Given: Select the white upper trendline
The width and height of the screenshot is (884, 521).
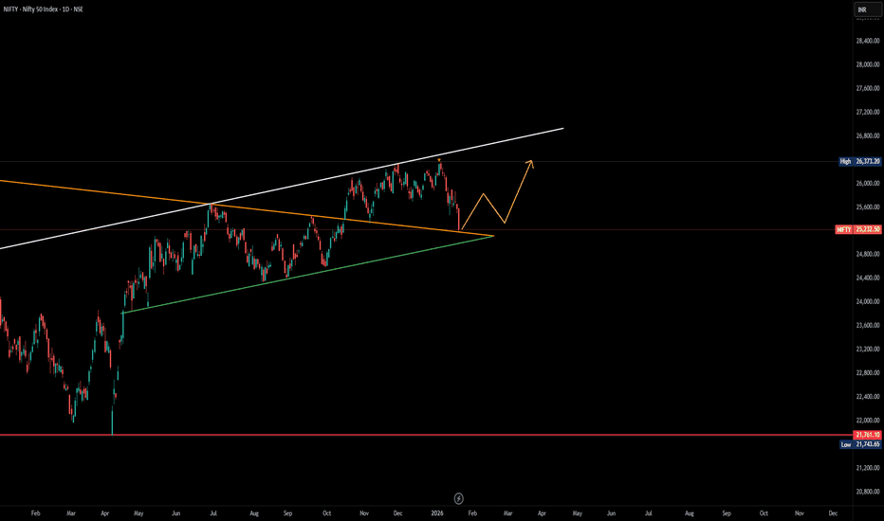Looking at the screenshot, I should [x=285, y=190].
